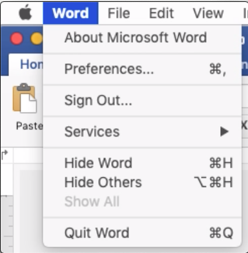The image size is (248, 253).
Task: Choose About Microsoft Word
Action: tap(142, 38)
